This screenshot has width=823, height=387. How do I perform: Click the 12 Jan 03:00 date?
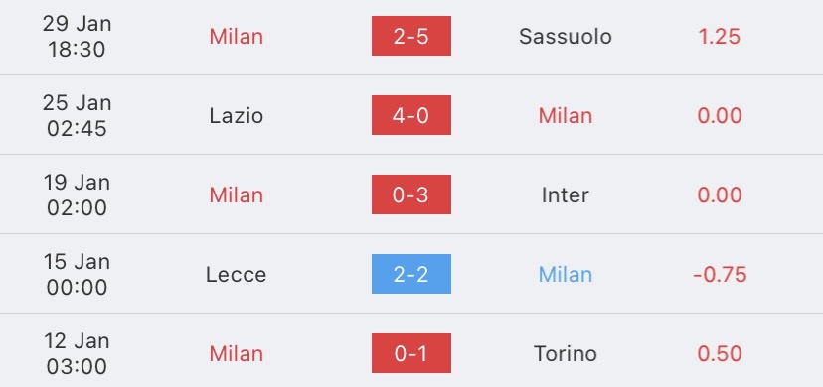(x=78, y=354)
